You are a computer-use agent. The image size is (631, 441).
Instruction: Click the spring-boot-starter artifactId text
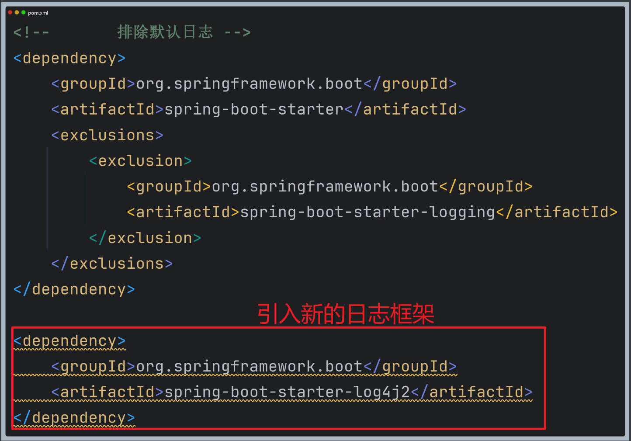tap(253, 109)
